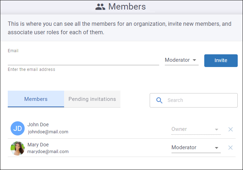Click the people icon beside Members heading
243x170 pixels.
click(100, 7)
